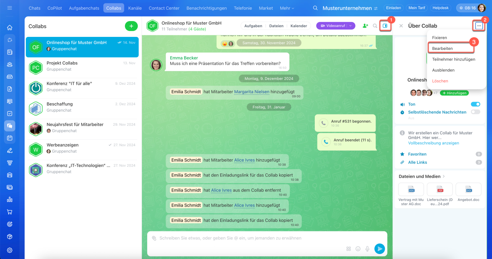
Task: Open the Angebot.doc file
Action: 469,193
